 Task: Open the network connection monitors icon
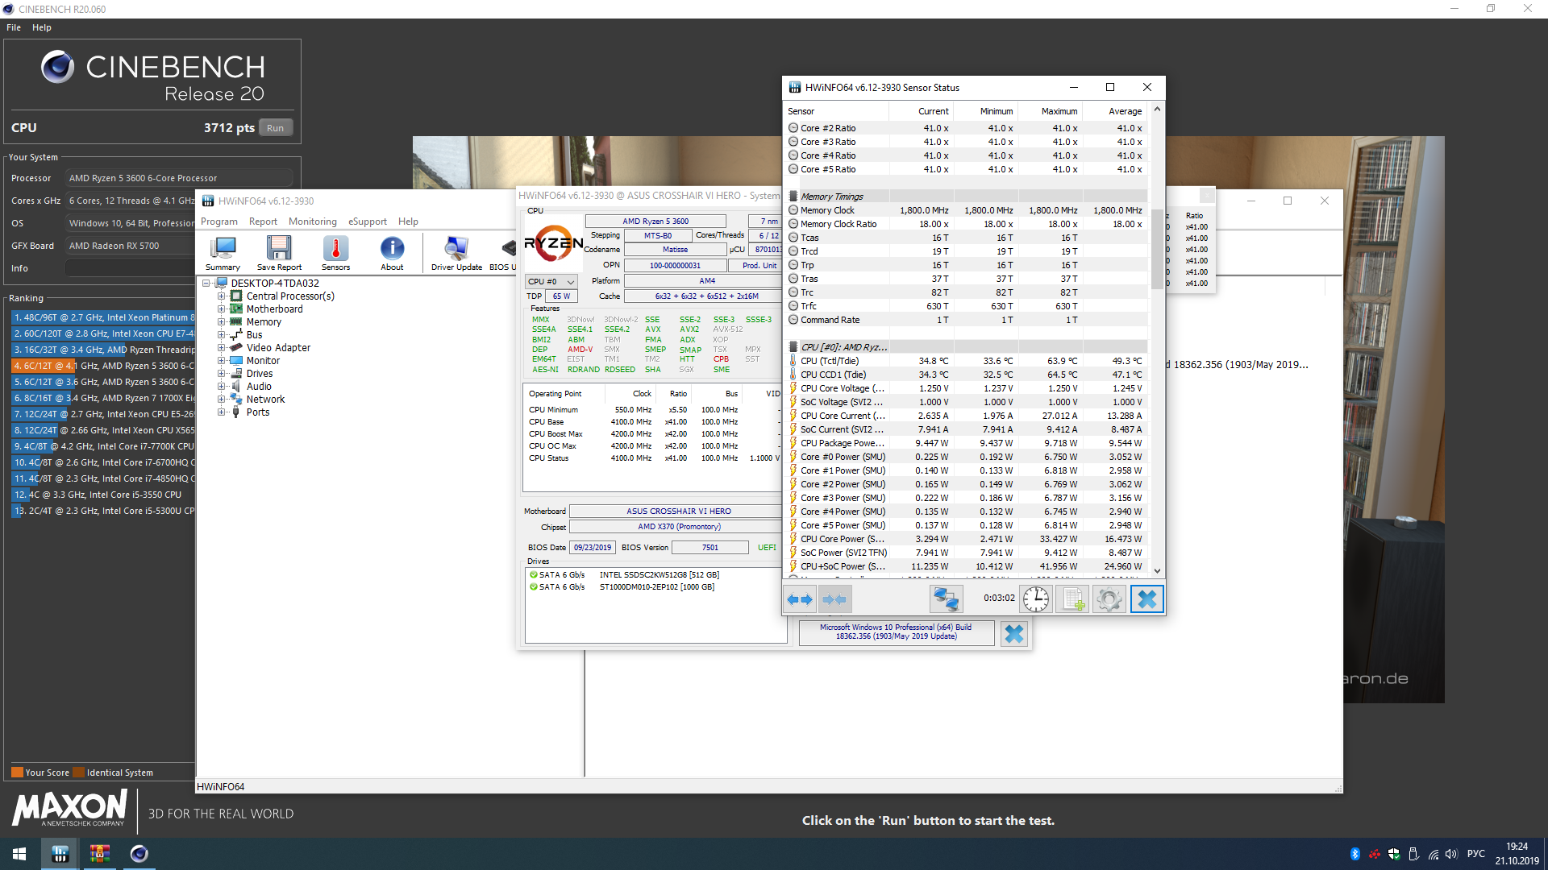pos(945,599)
